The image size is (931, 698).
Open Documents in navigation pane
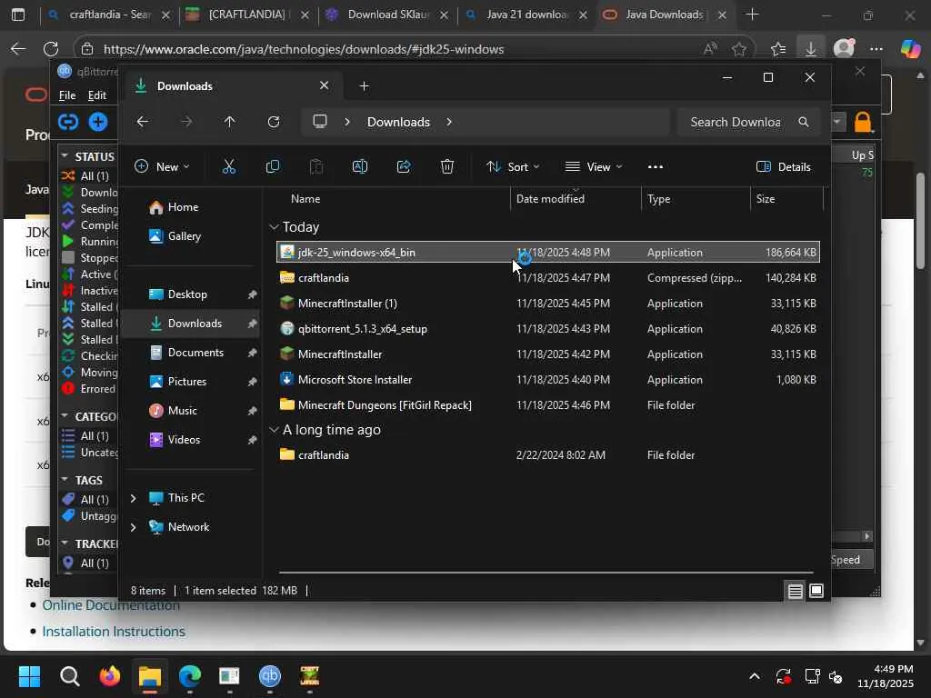click(195, 353)
